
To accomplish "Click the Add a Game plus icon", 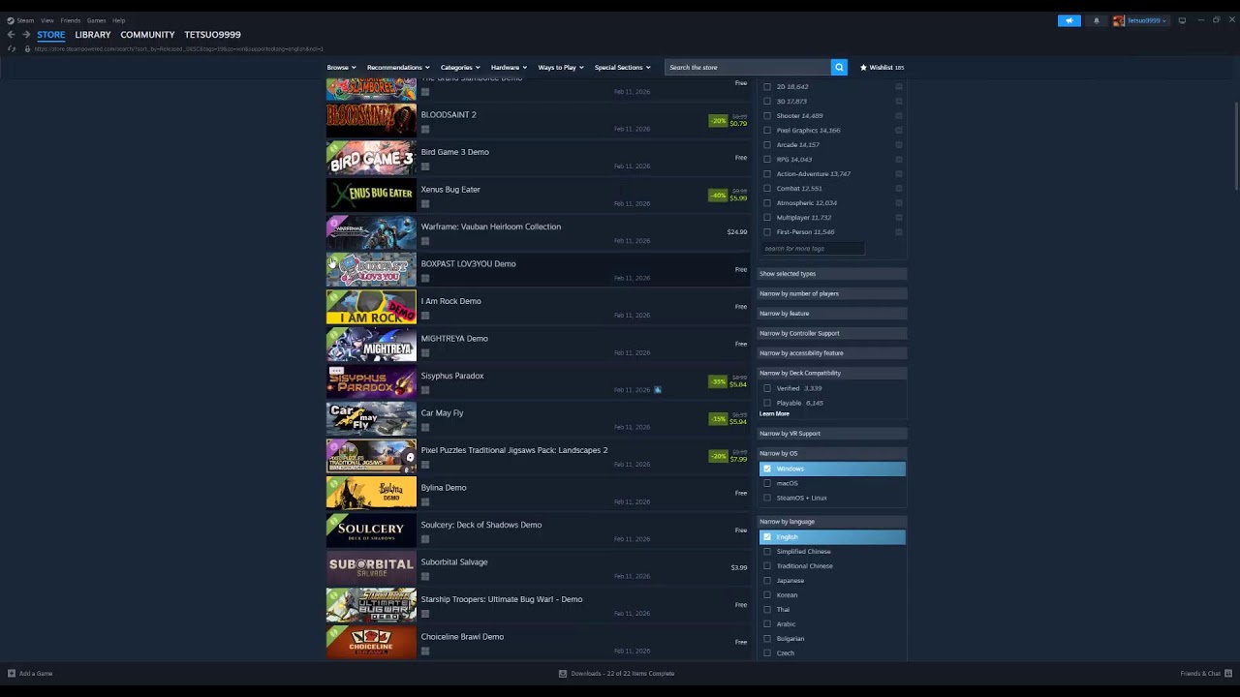I will [x=12, y=674].
